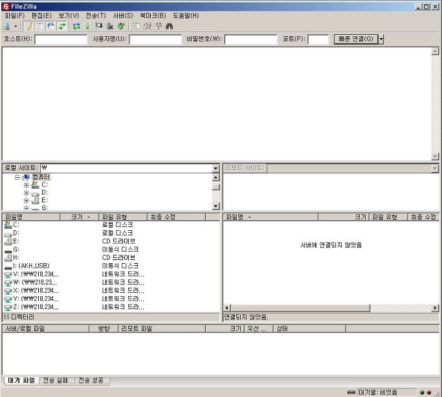This screenshot has width=442, height=397.
Task: Expand the D: drive tree node
Action: [27, 193]
